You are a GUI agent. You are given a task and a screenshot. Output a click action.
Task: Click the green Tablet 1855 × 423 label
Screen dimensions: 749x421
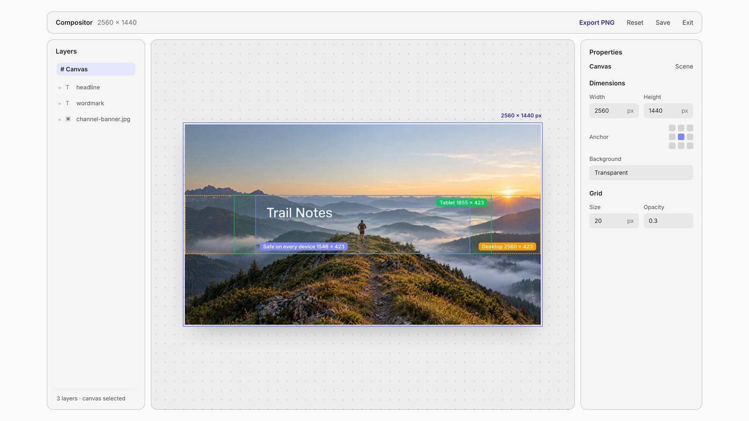click(x=462, y=203)
